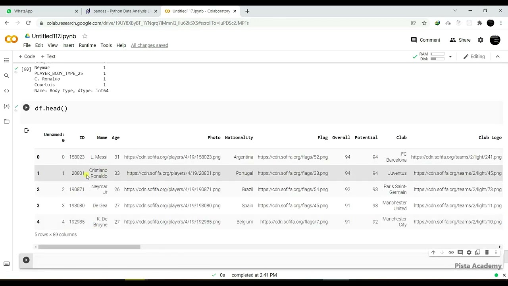Open the variables inspector {x} panel

tap(6, 106)
